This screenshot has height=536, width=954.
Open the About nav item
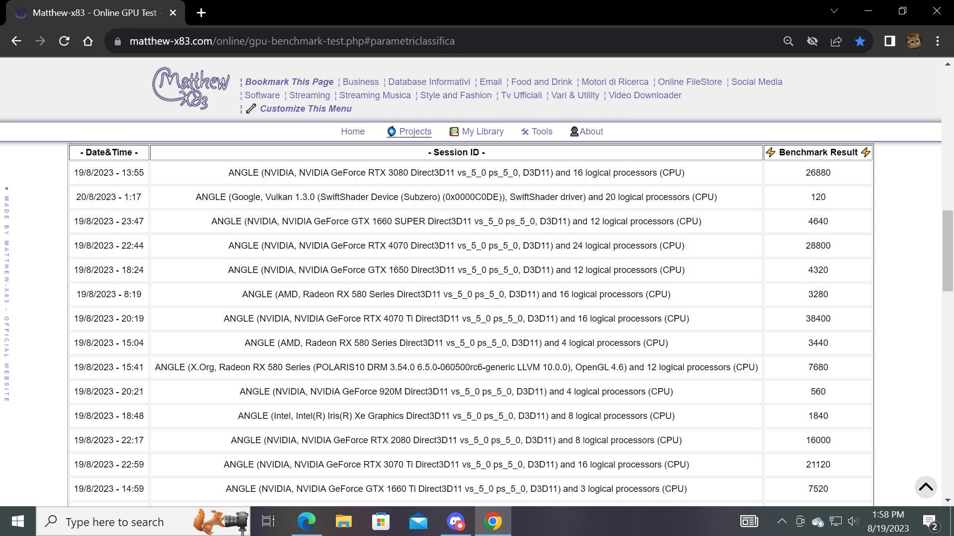tap(586, 132)
